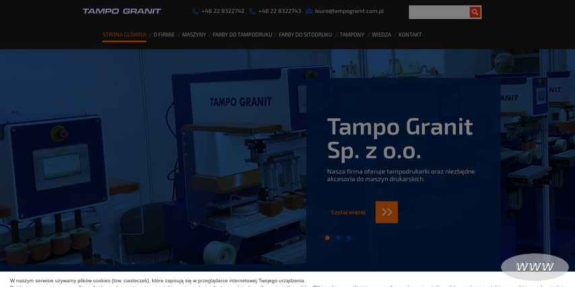575x287 pixels.
Task: Click the Czytaj więcej link in the slider
Action: [348, 212]
